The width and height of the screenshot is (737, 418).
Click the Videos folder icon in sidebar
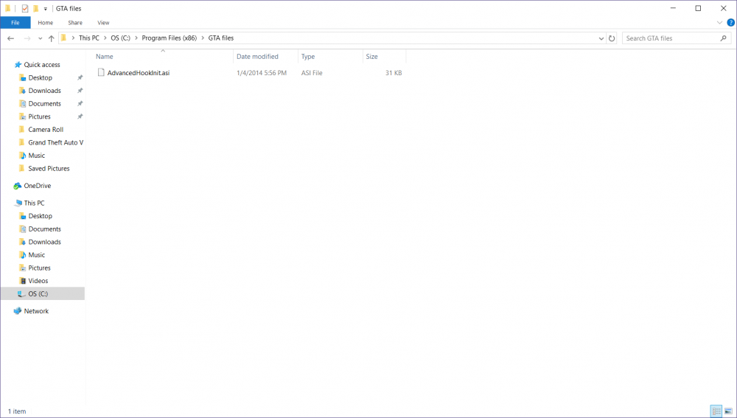[x=22, y=281]
